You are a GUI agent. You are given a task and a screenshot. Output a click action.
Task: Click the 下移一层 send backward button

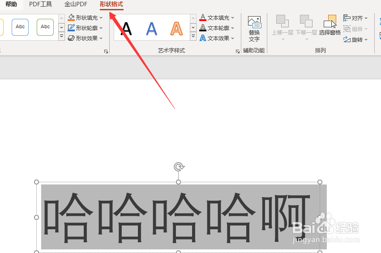pos(306,25)
